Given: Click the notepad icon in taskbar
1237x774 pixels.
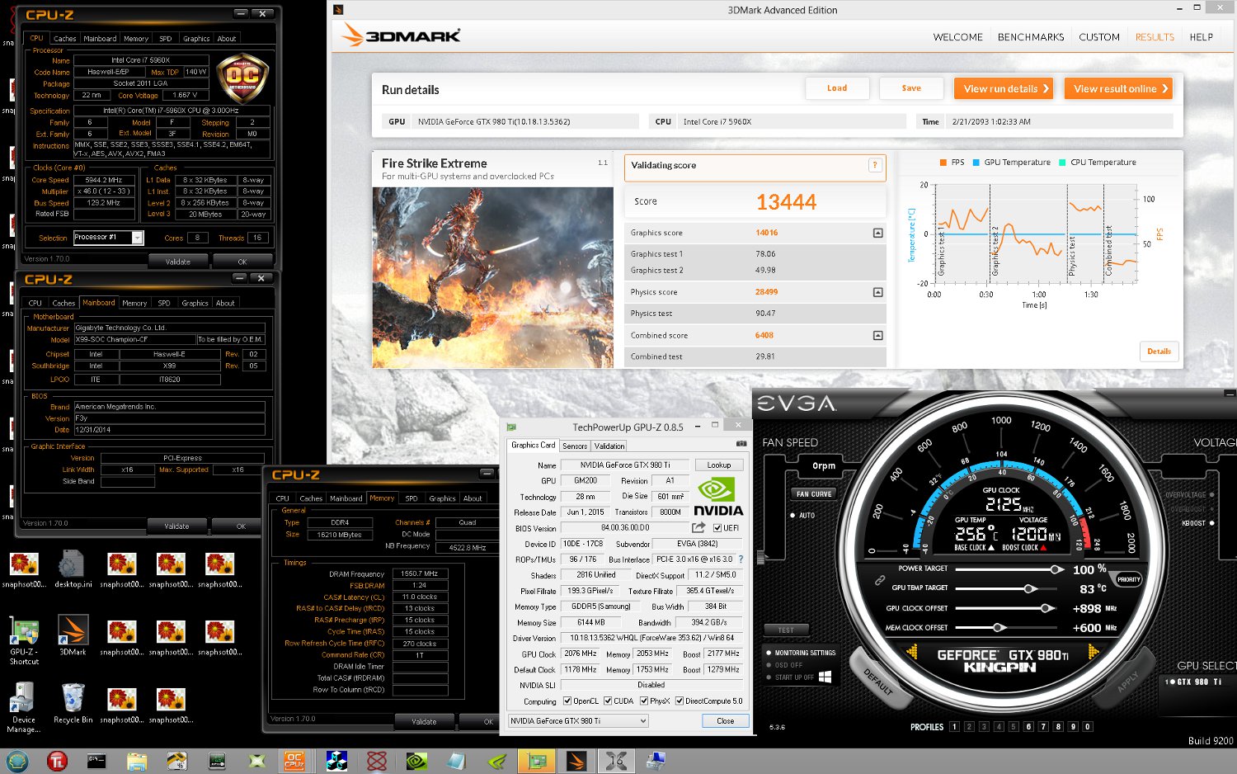Looking at the screenshot, I should click(456, 761).
